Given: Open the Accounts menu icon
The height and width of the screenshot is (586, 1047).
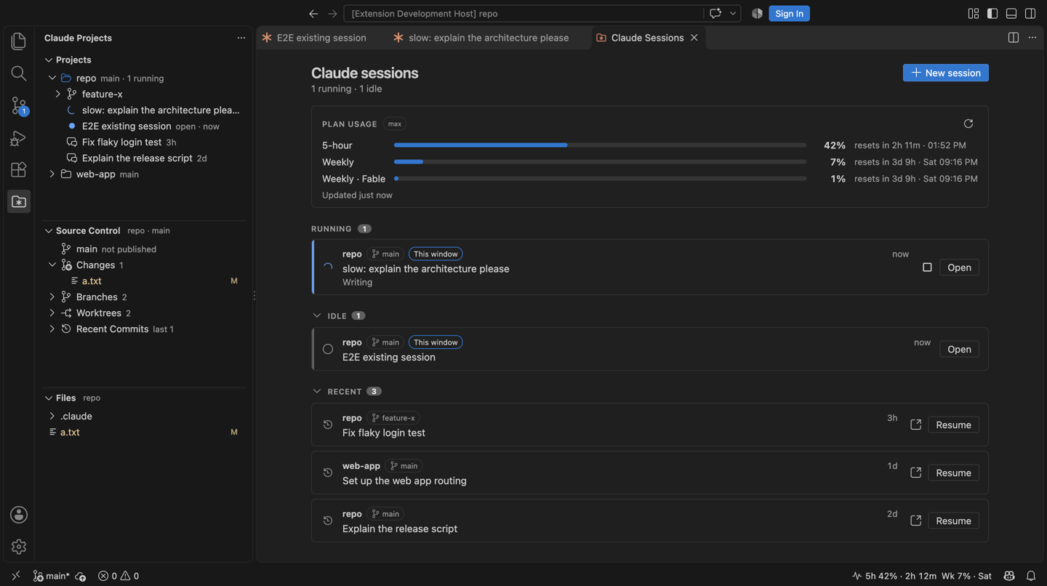Looking at the screenshot, I should [19, 515].
